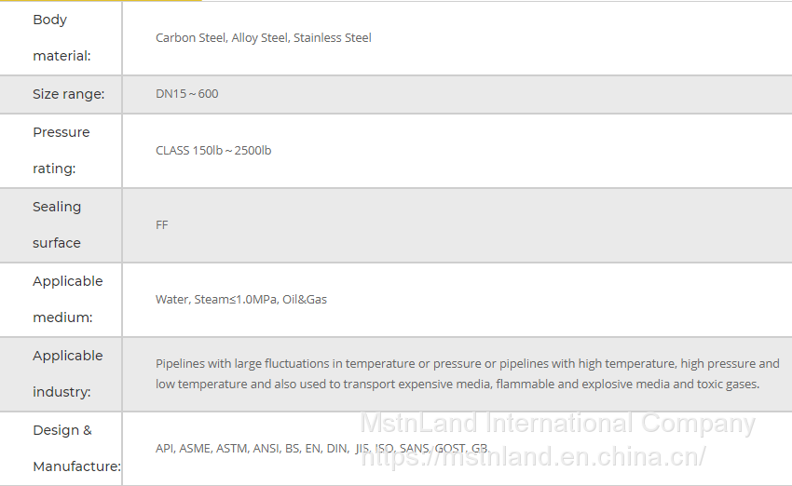Select the "FF" sealing surface value
Viewport: 792px width, 486px height.
162,225
